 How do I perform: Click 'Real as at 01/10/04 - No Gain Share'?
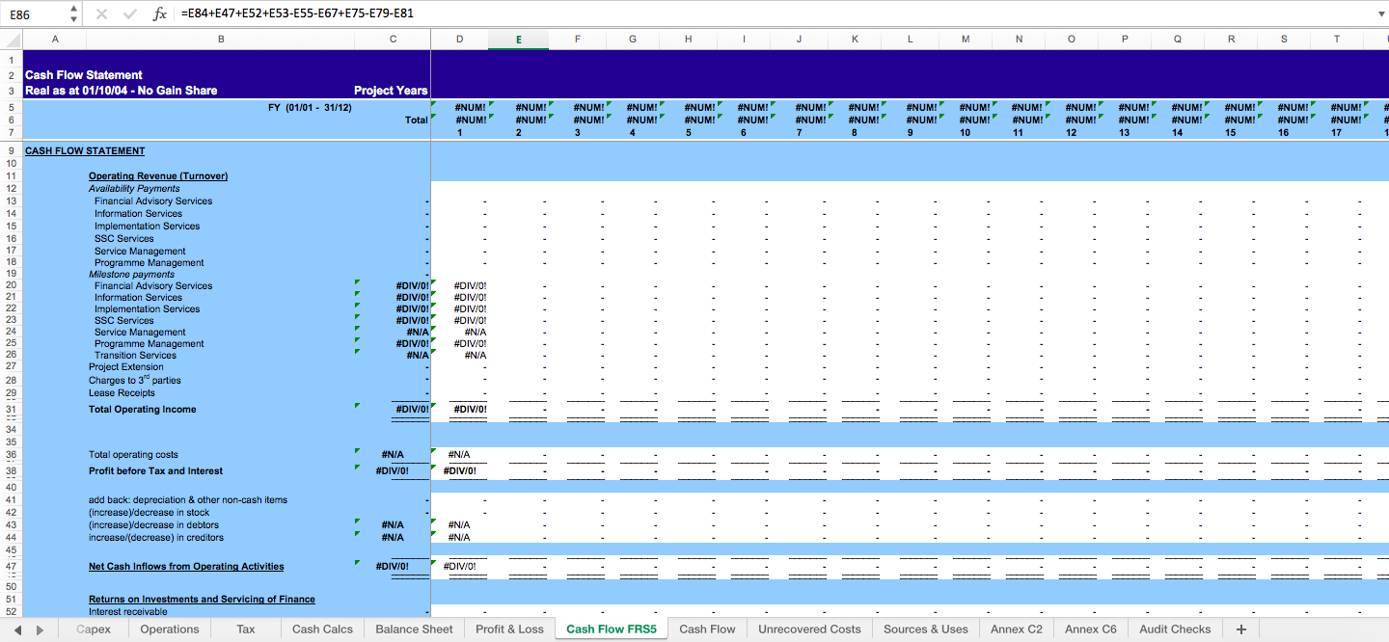click(x=122, y=91)
